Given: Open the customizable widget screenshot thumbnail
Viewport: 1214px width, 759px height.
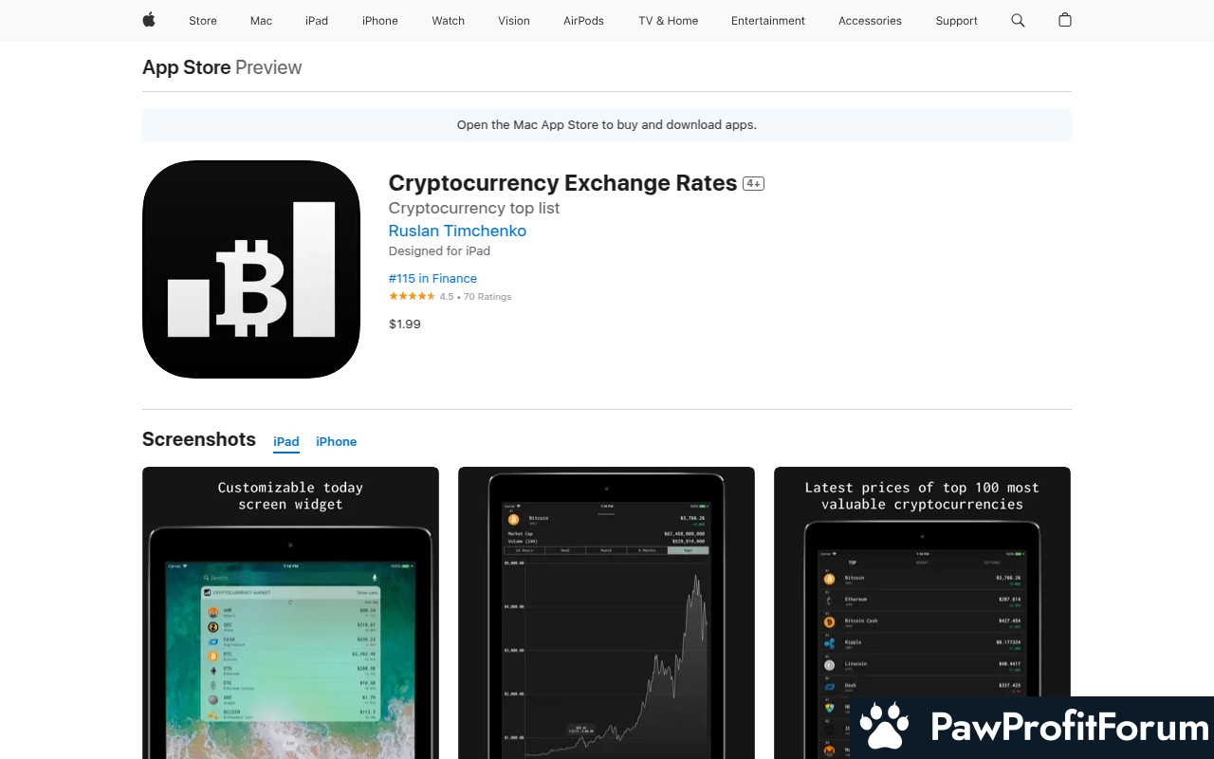Looking at the screenshot, I should (290, 613).
